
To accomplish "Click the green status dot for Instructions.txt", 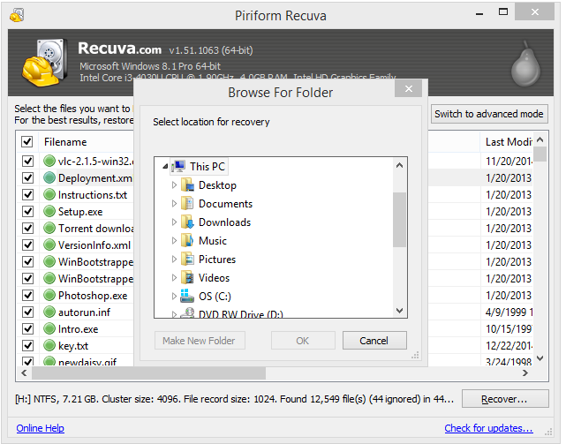I will click(x=49, y=194).
